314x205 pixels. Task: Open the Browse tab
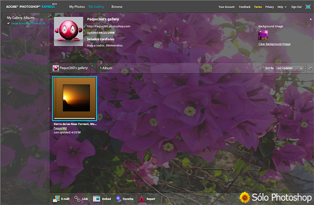pos(117,7)
